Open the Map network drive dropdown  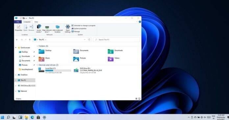[47, 29]
